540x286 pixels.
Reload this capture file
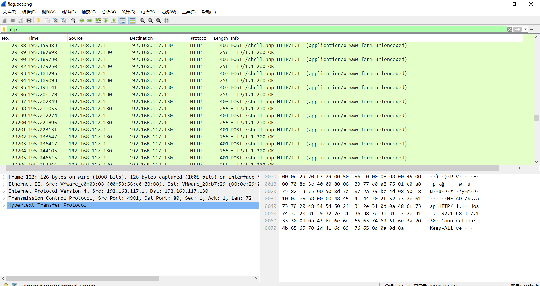click(x=63, y=21)
